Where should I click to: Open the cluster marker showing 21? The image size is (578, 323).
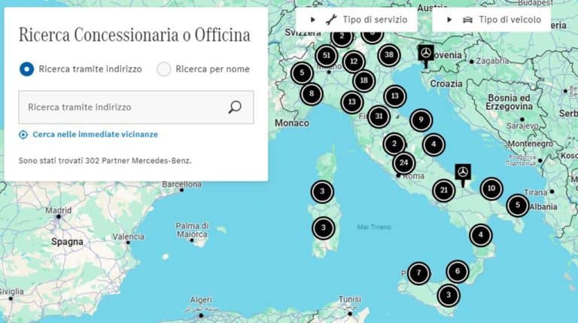point(443,190)
